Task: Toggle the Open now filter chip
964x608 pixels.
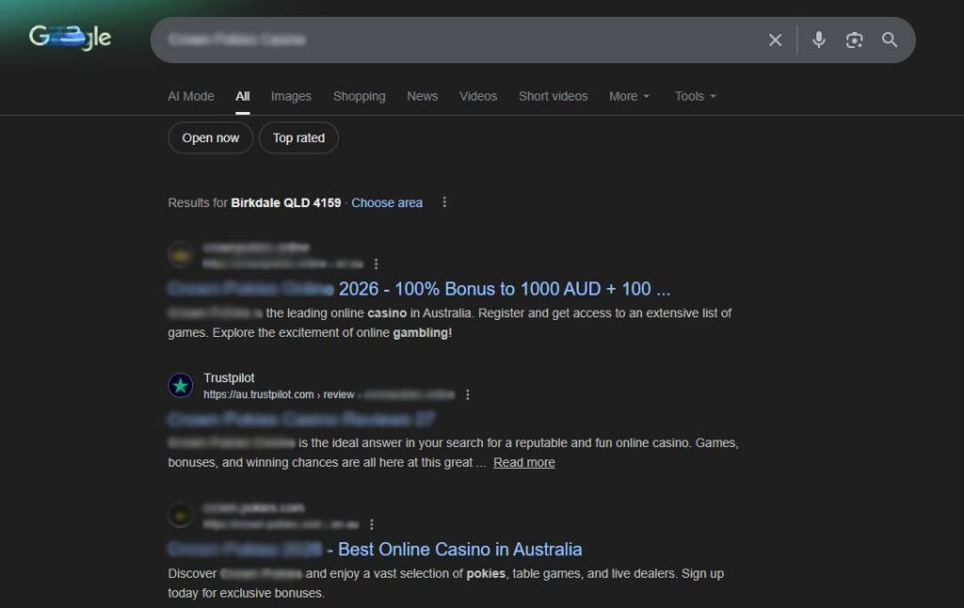Action: click(x=210, y=137)
